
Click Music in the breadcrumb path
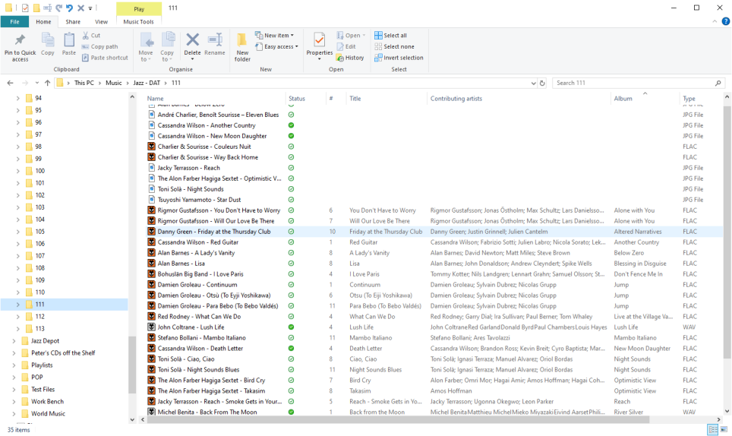113,83
